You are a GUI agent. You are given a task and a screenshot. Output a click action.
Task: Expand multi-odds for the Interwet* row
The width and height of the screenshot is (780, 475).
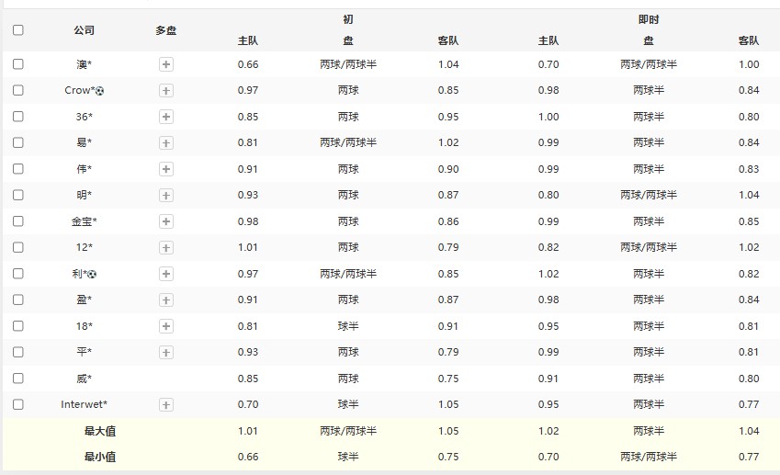[166, 405]
